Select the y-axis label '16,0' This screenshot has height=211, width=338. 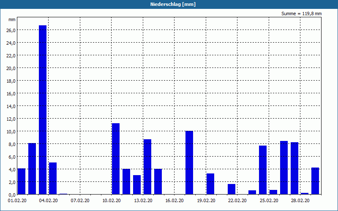coord(11,94)
